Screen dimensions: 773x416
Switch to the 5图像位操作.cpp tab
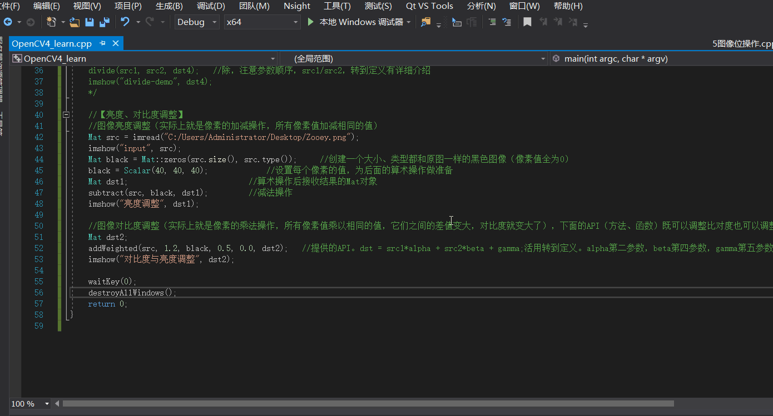pos(742,44)
